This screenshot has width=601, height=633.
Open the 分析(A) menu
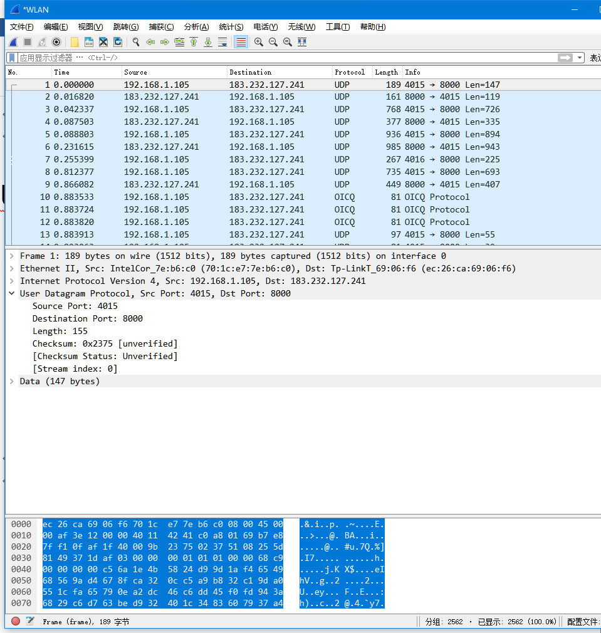(x=196, y=26)
